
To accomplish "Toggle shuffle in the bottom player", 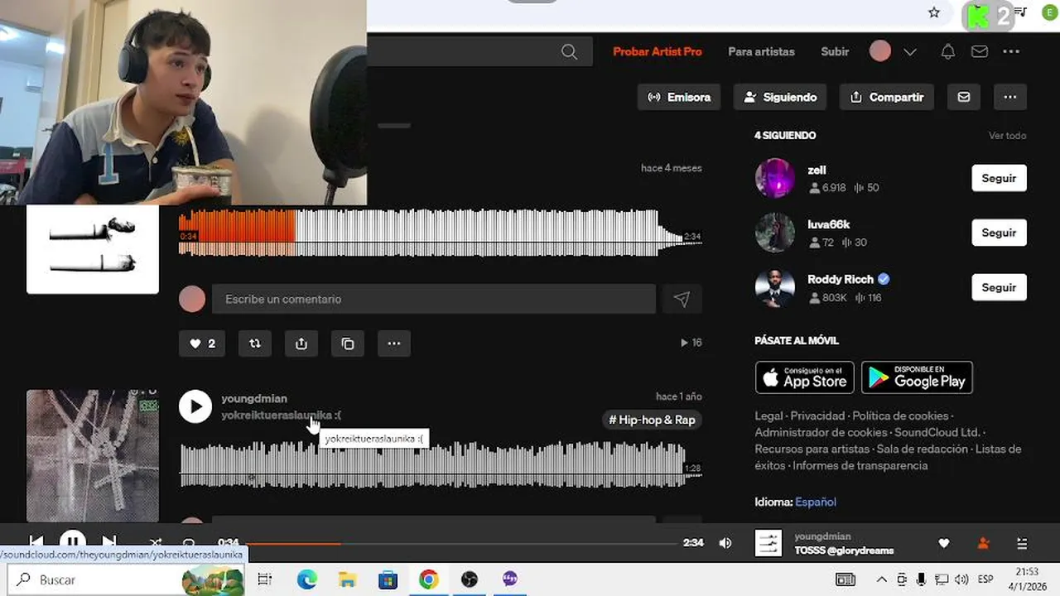I will (x=155, y=543).
